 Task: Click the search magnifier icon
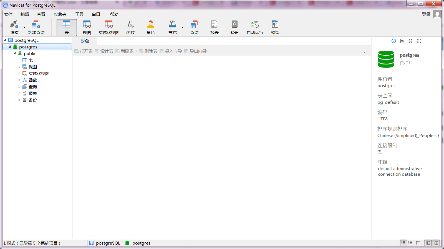(x=365, y=51)
